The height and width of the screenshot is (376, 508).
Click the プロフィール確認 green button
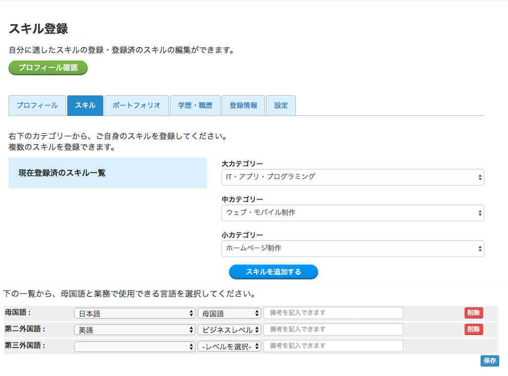pyautogui.click(x=48, y=68)
